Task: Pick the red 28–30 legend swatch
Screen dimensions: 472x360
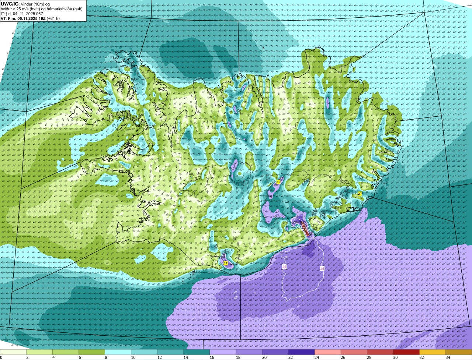Action: tap(380, 352)
